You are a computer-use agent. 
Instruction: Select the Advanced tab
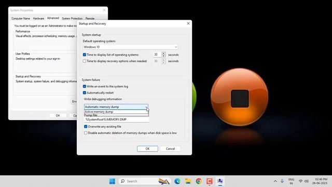[53, 18]
